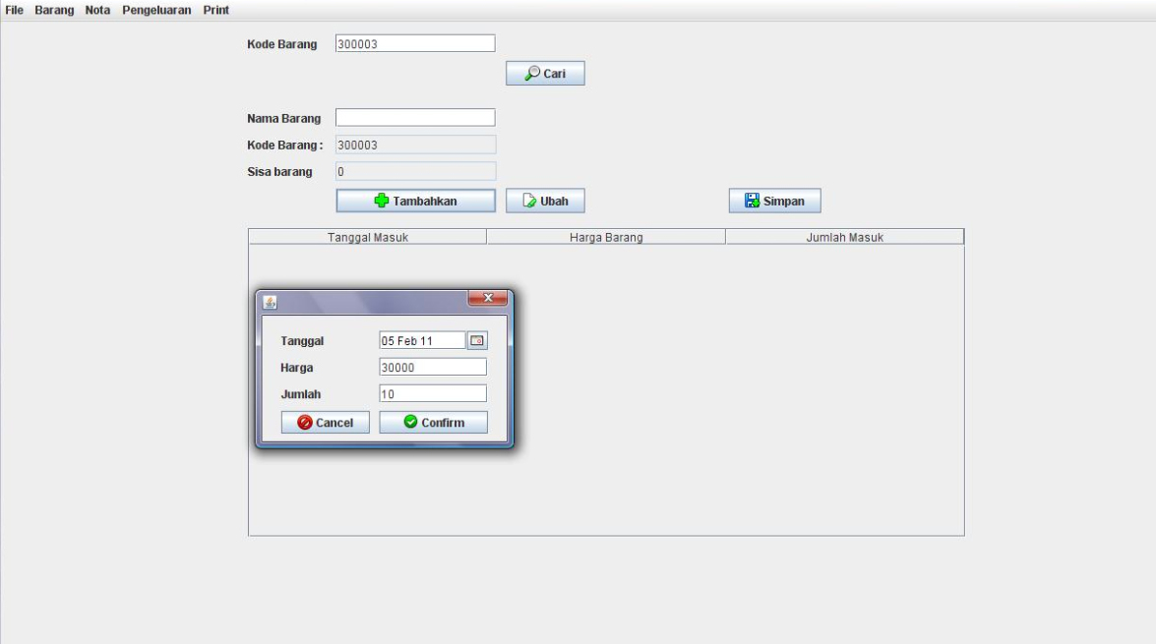Screen dimensions: 1156x644
Task: Open the Barang menu
Action: 54,10
